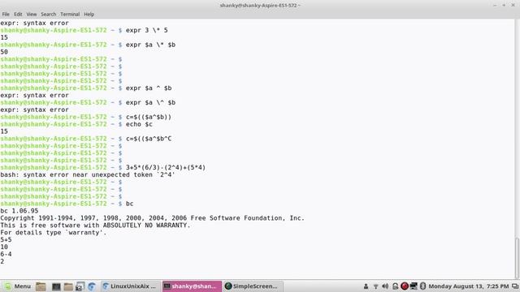Launch the terminal from the panel launcher
This screenshot has width=520, height=292.
pos(56,286)
